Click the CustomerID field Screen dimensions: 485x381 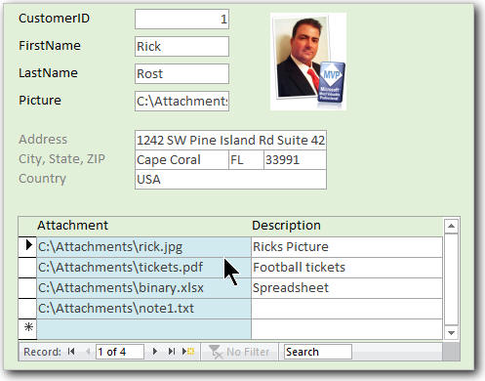click(x=182, y=20)
